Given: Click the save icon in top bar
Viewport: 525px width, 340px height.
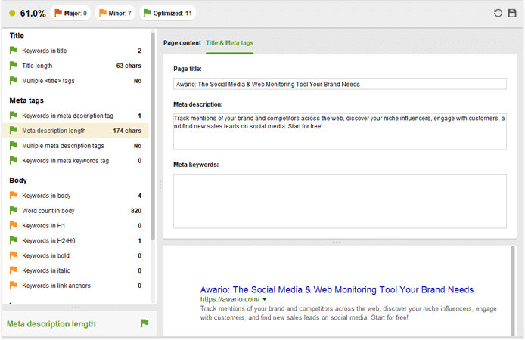Looking at the screenshot, I should (x=512, y=13).
